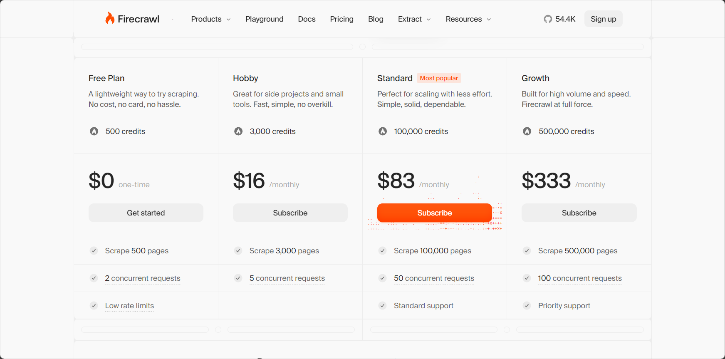Click the check icon beside 2 concurrent requests
The image size is (725, 359).
[x=94, y=278]
